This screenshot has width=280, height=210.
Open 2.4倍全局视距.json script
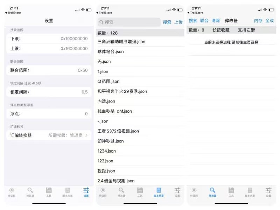click(x=140, y=181)
